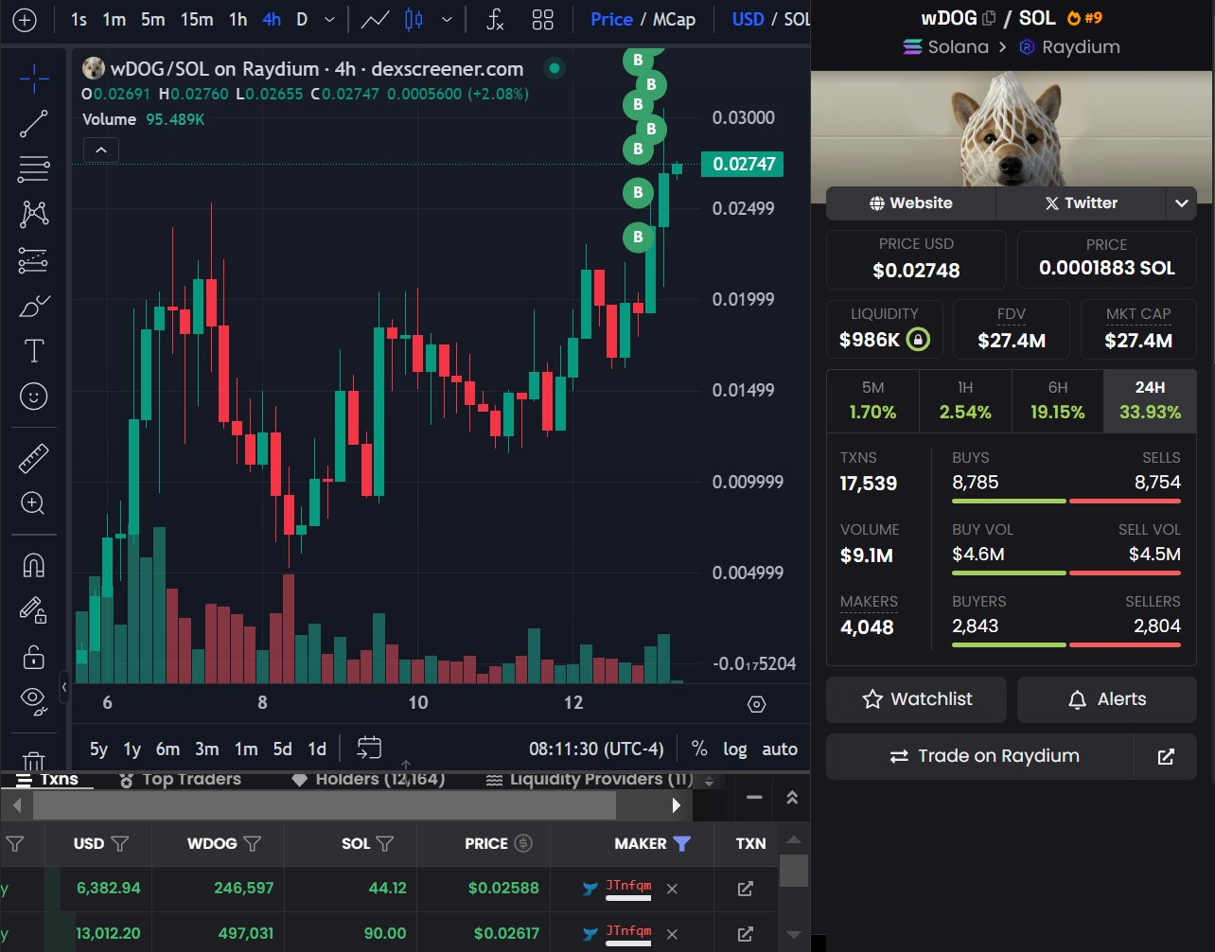Select the 24H price change tab
The height and width of the screenshot is (952, 1215).
pyautogui.click(x=1150, y=400)
